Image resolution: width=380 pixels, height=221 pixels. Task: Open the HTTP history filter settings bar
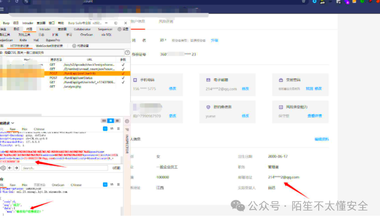point(62,53)
